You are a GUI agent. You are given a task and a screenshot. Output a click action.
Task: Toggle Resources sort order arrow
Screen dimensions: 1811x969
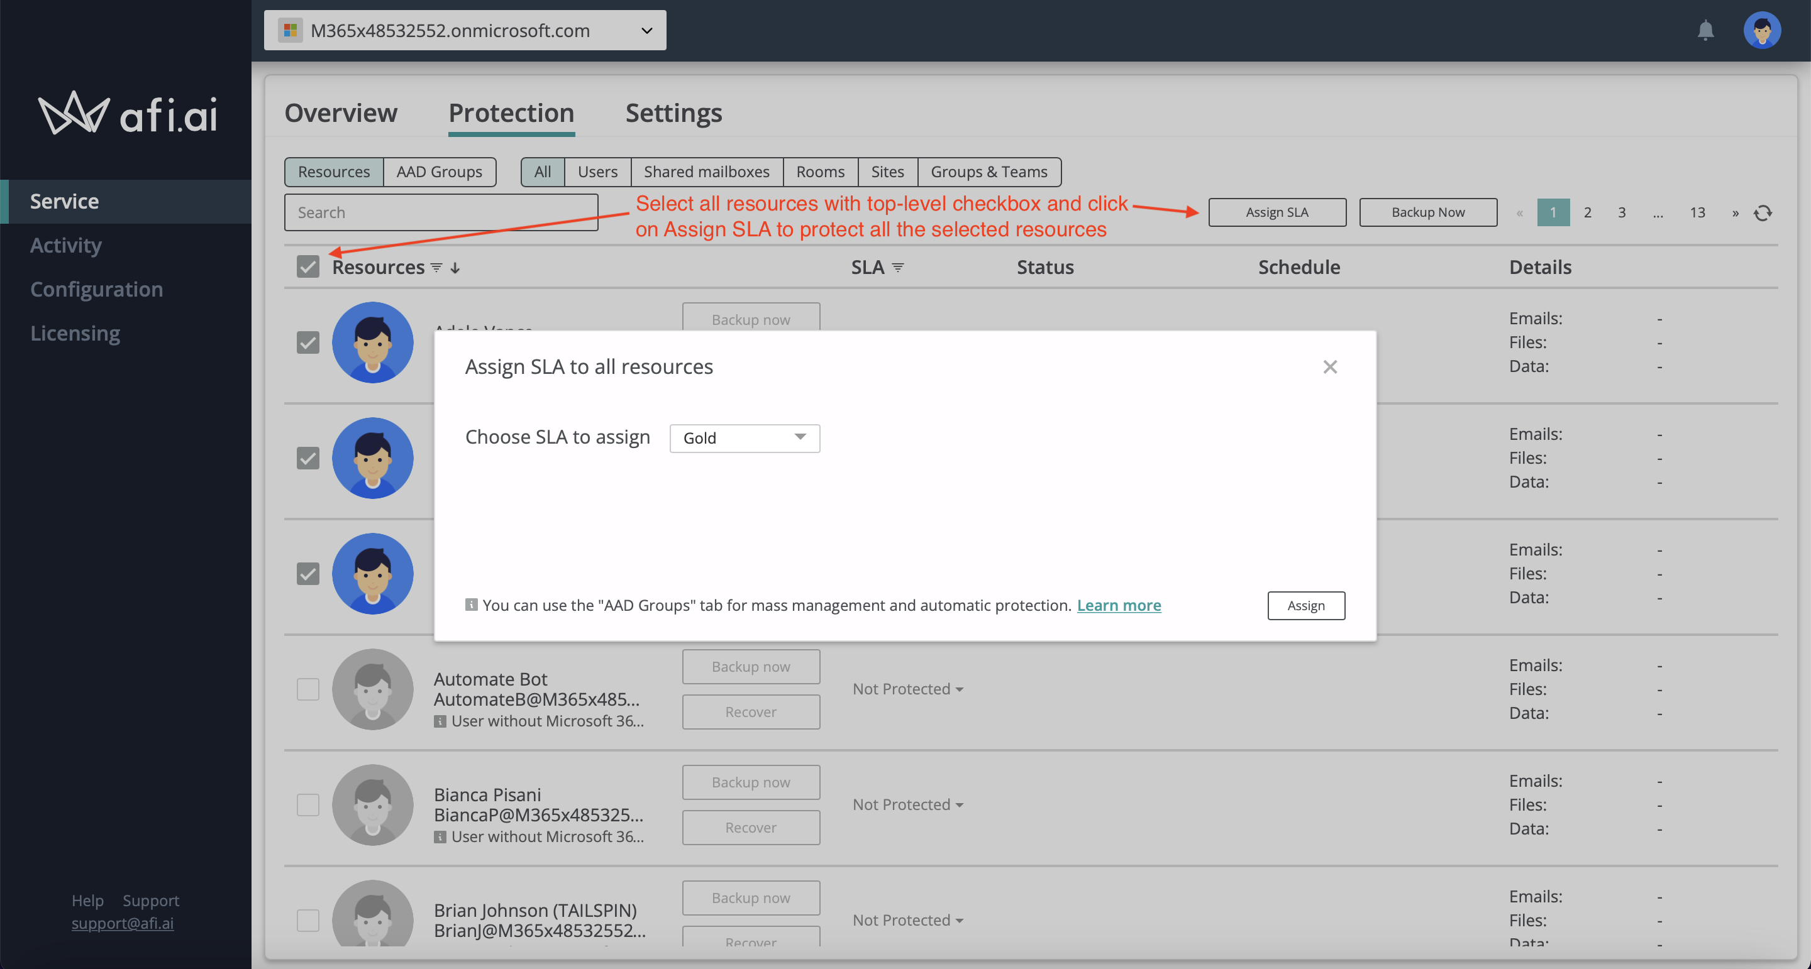(455, 268)
